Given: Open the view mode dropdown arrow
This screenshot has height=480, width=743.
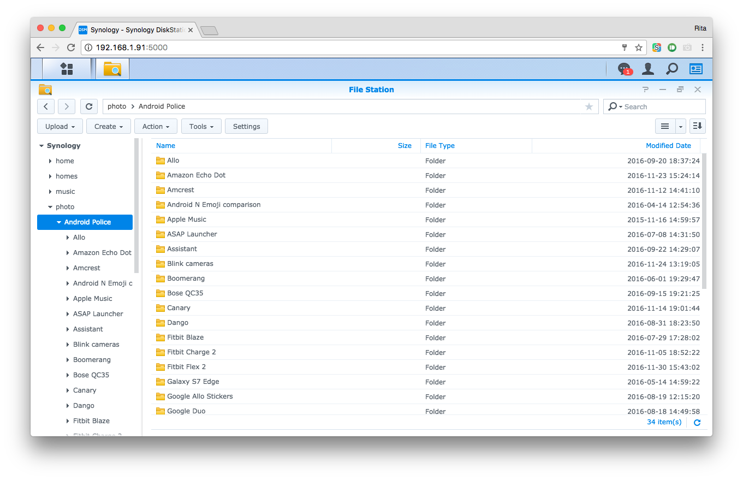Looking at the screenshot, I should click(680, 126).
